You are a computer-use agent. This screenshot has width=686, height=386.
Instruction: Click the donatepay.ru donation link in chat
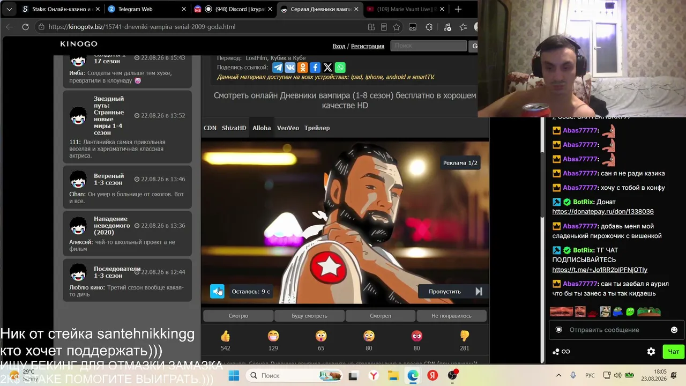[603, 212]
